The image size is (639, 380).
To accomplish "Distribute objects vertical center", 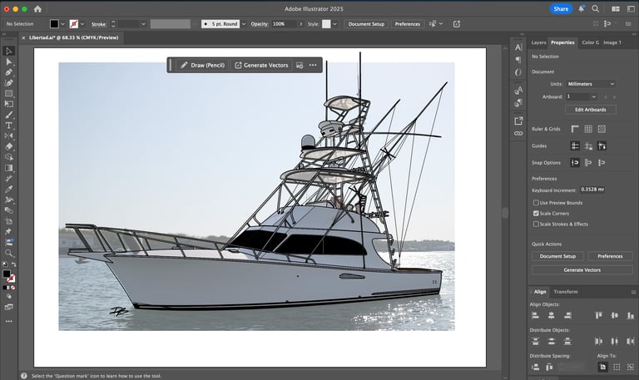I will tap(551, 341).
